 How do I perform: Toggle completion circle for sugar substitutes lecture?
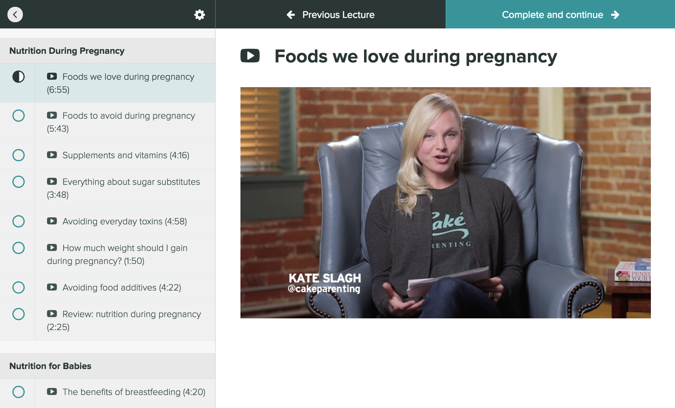pyautogui.click(x=19, y=182)
